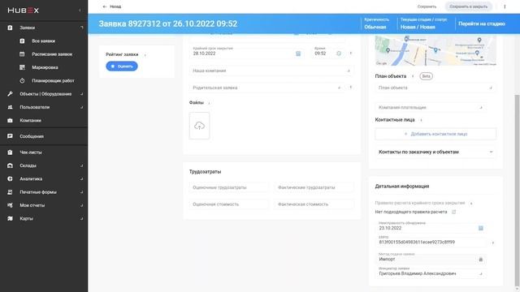
Task: Click the Новая / Новая stage status text
Action: (418, 27)
